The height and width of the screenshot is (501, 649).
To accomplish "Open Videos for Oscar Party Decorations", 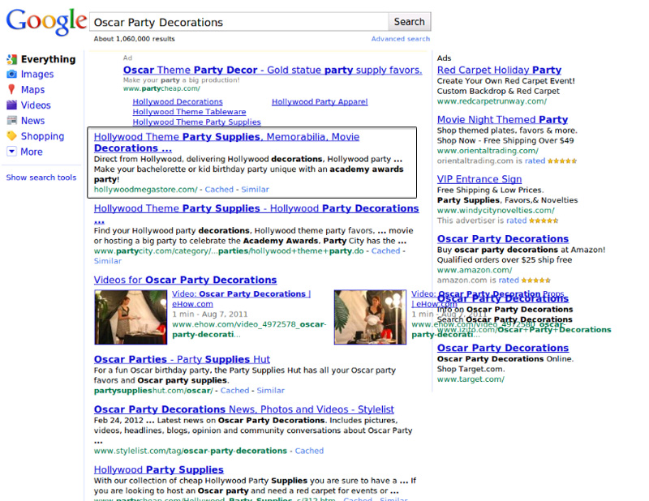I will coord(185,280).
